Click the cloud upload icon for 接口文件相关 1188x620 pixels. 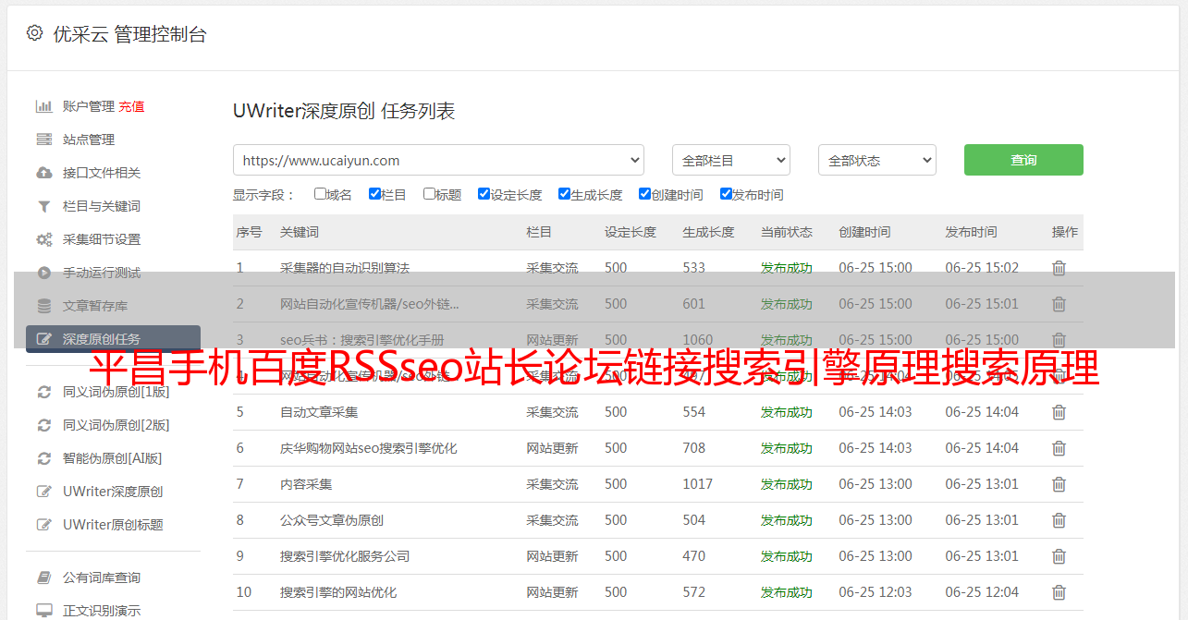pos(43,173)
